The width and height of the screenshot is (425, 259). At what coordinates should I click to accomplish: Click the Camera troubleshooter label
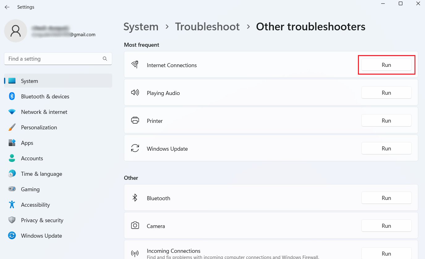156,226
